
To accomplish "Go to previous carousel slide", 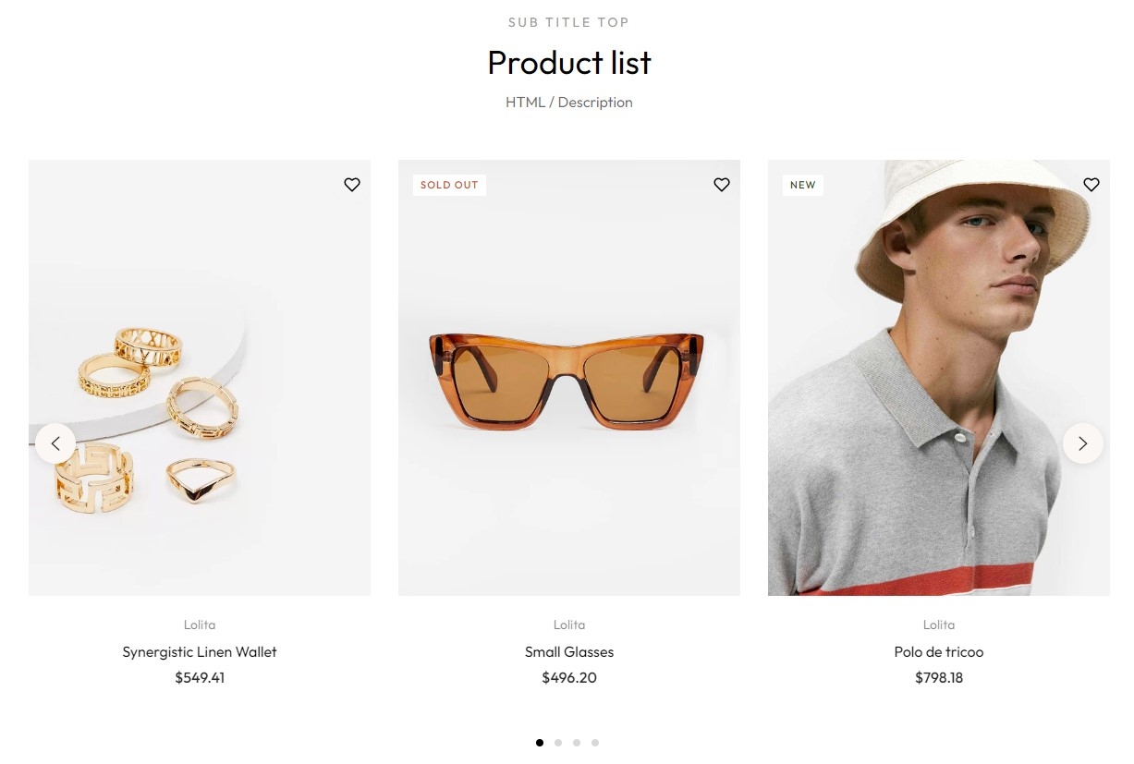I will click(55, 443).
